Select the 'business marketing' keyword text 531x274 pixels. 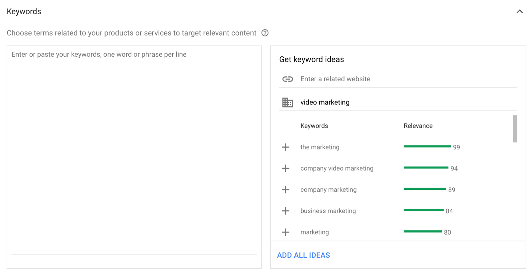coord(328,211)
